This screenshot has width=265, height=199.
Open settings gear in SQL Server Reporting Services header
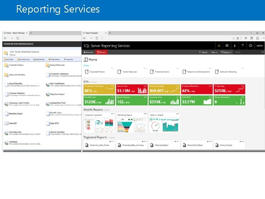click(x=227, y=46)
